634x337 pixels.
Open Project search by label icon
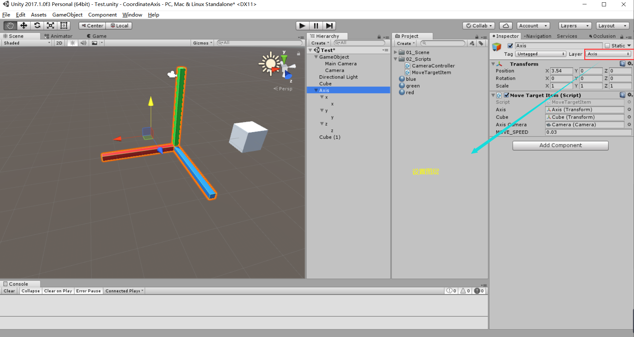pos(481,43)
